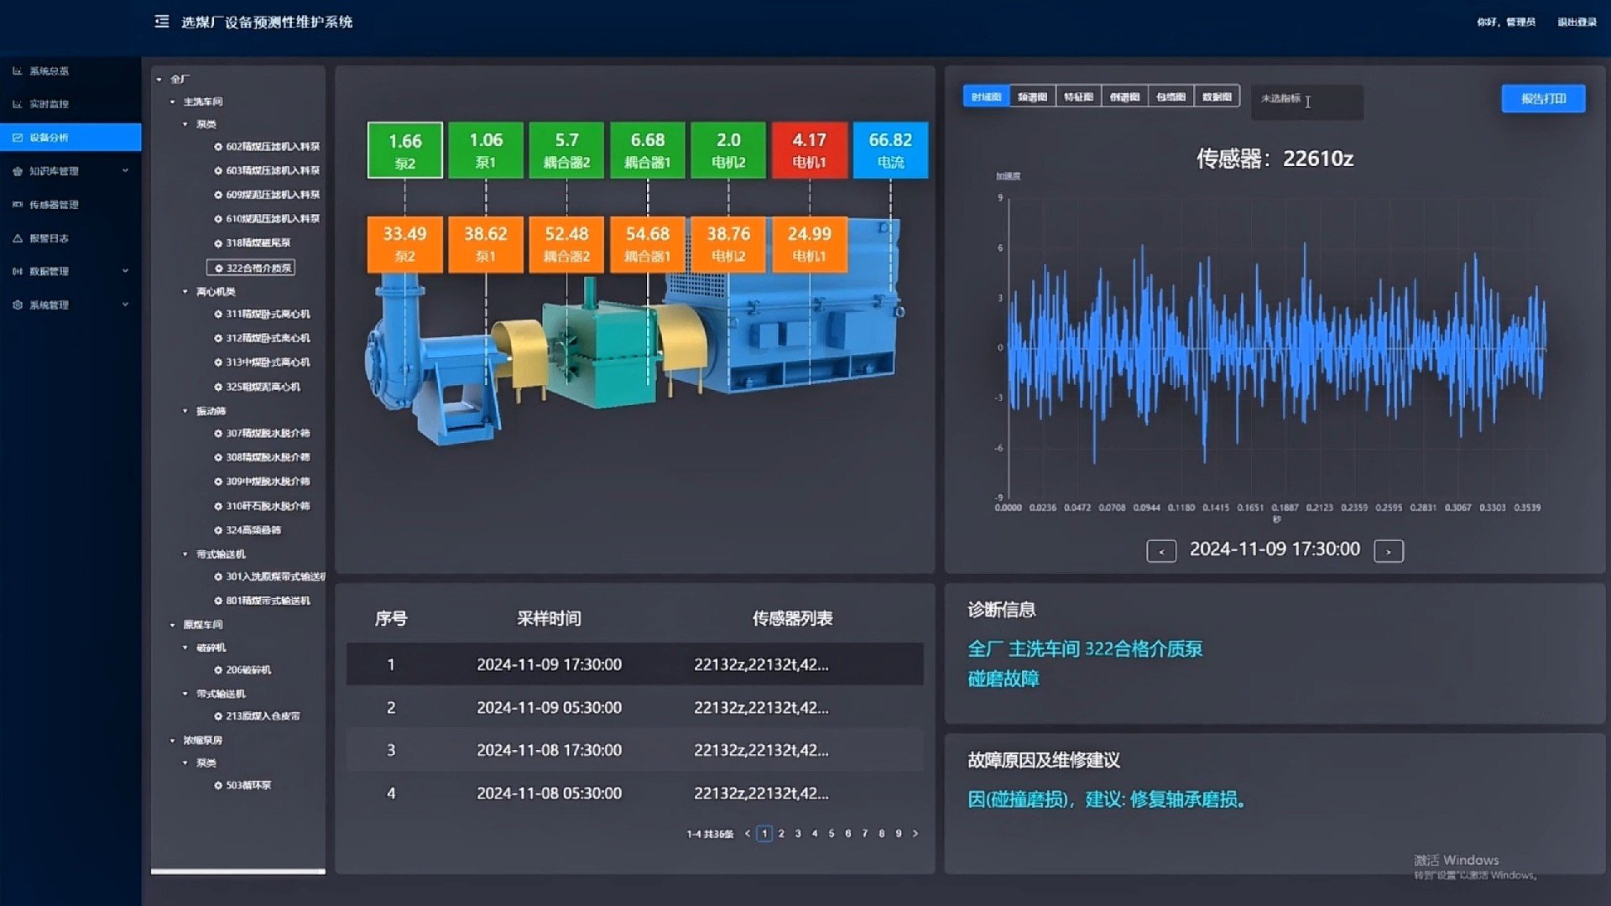
Task: Open 实时监控 from the chart icon
Action: point(17,104)
